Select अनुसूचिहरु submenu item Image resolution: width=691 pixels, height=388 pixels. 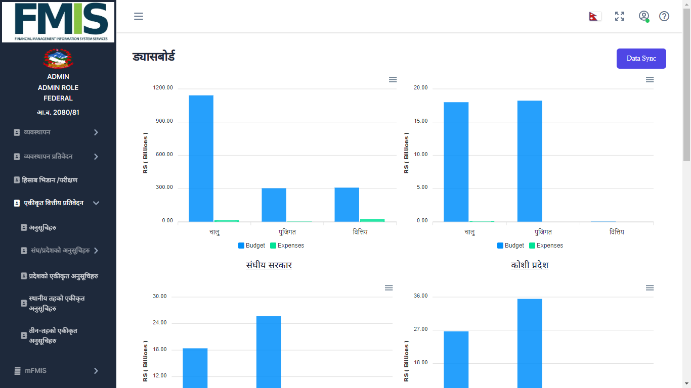[42, 228]
